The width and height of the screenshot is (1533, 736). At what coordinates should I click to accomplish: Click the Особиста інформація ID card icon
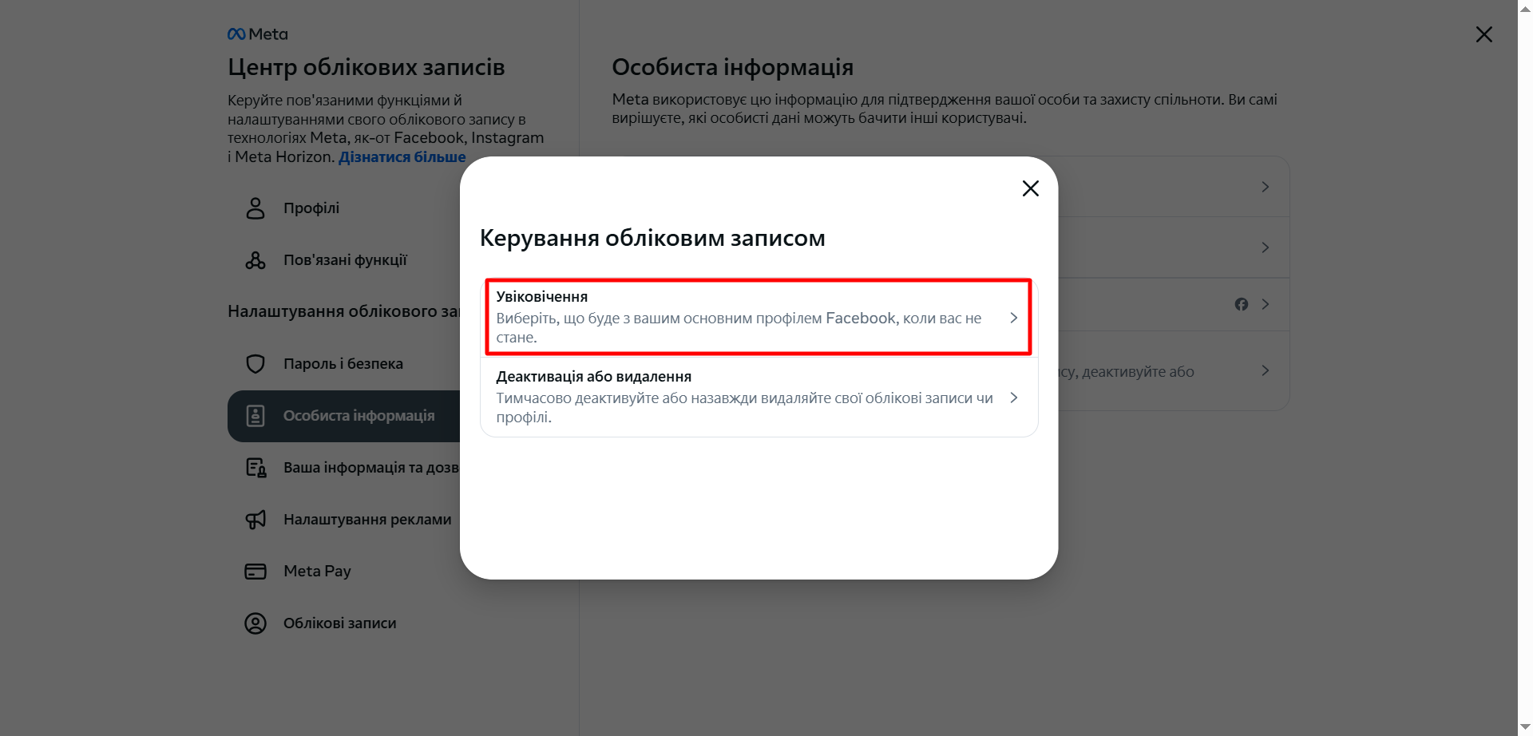click(x=255, y=416)
